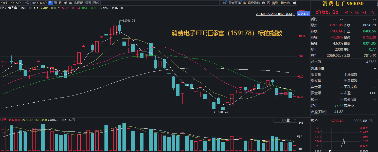Viewport: 378px width, 152px height.
Task: Toggle the 重大事件 major events overlay
Action: pyautogui.click(x=235, y=3)
